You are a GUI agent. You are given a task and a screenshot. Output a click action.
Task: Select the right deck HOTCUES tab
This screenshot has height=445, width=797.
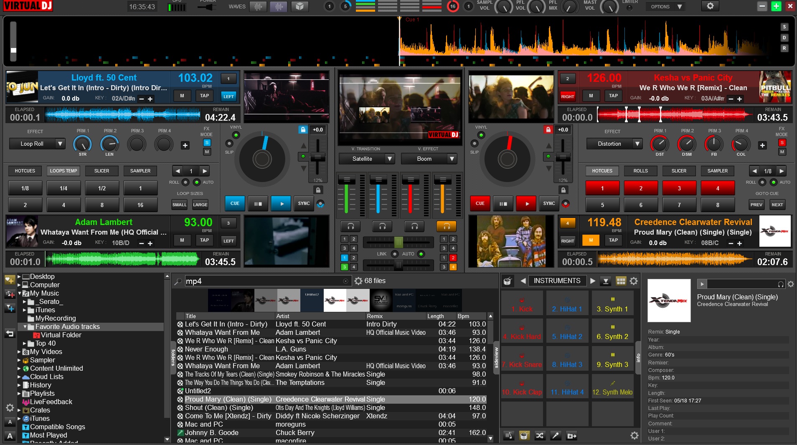pos(602,171)
